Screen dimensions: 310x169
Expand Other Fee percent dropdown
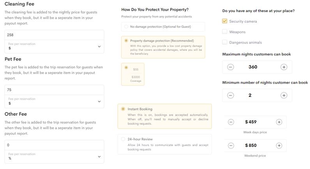point(54,157)
